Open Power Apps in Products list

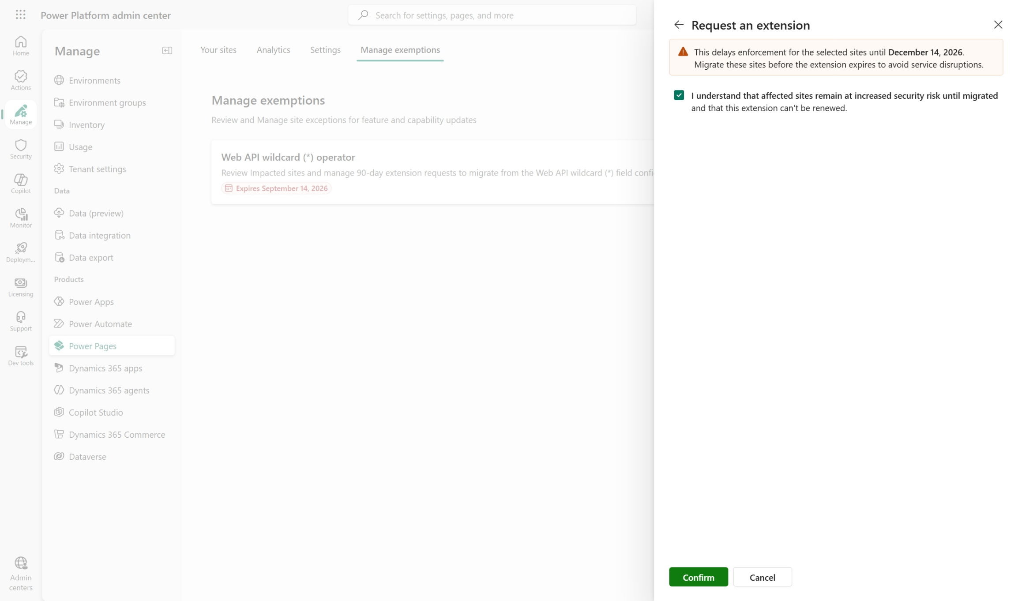tap(112, 301)
